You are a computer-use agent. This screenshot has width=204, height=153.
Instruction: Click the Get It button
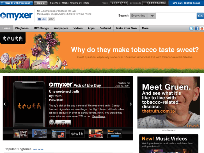click(x=63, y=122)
